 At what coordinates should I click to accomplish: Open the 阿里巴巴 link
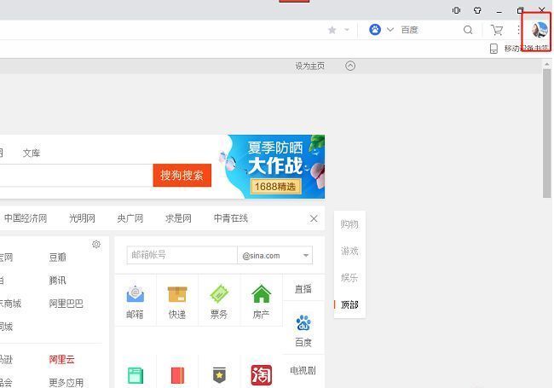point(66,304)
